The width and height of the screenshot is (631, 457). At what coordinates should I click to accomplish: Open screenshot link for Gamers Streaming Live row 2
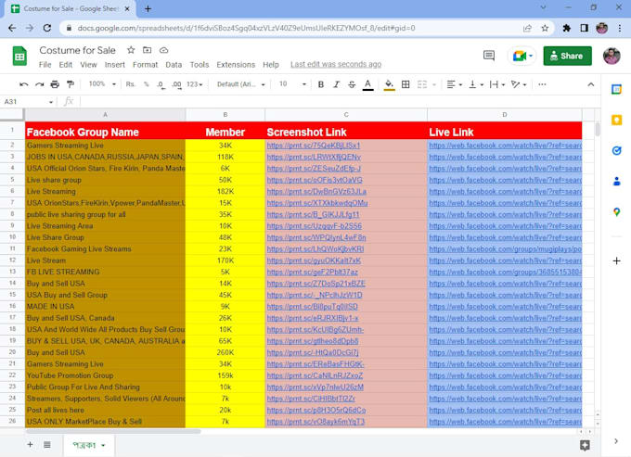click(314, 146)
